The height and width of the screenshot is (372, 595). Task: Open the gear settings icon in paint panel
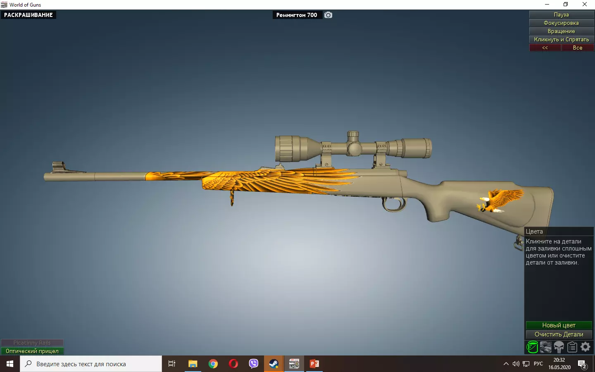coord(585,347)
